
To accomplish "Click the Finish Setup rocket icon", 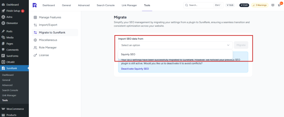I will [x=3, y=11].
